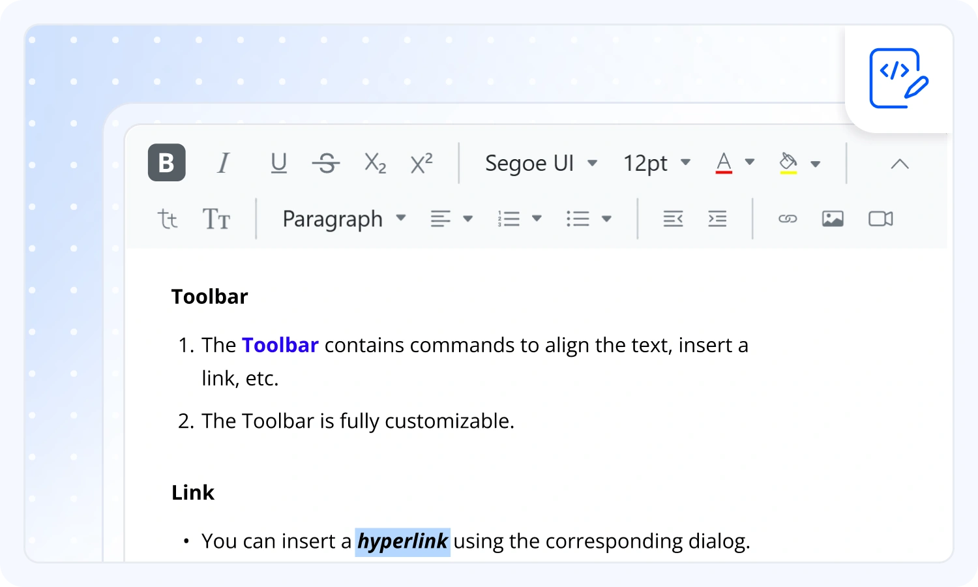Apply red font color
Image resolution: width=978 pixels, height=587 pixels.
(x=724, y=162)
